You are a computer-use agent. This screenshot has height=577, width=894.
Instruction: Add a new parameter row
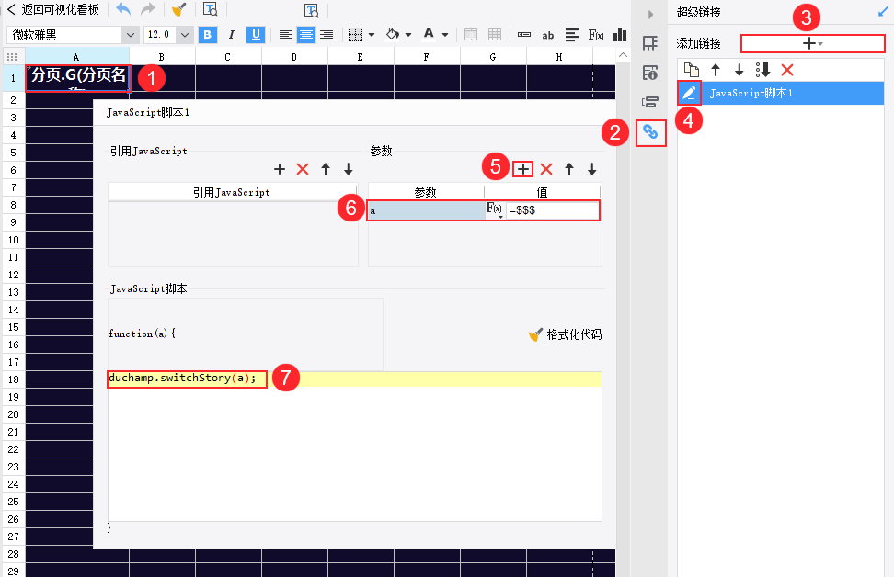coord(522,169)
